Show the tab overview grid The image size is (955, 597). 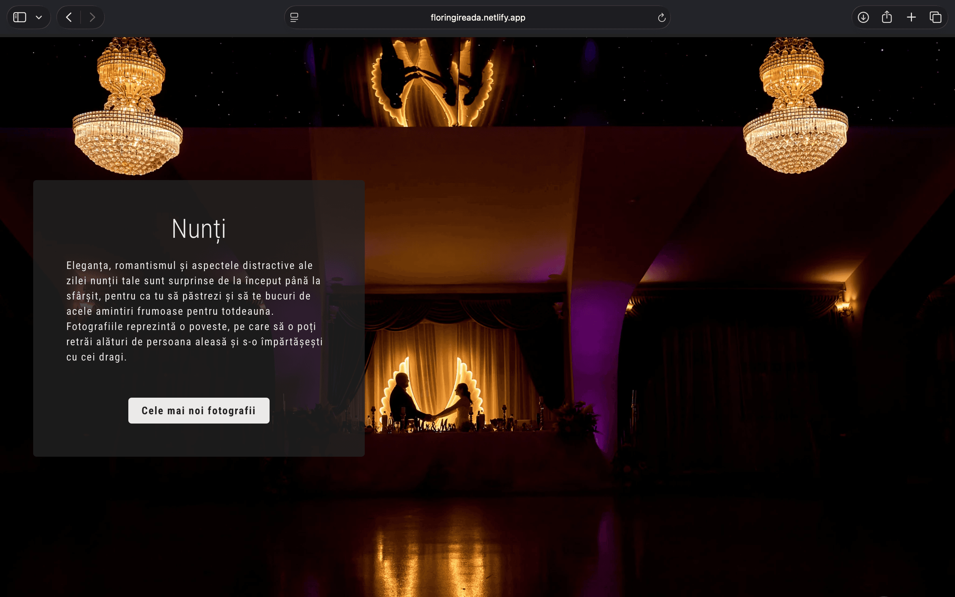935,17
